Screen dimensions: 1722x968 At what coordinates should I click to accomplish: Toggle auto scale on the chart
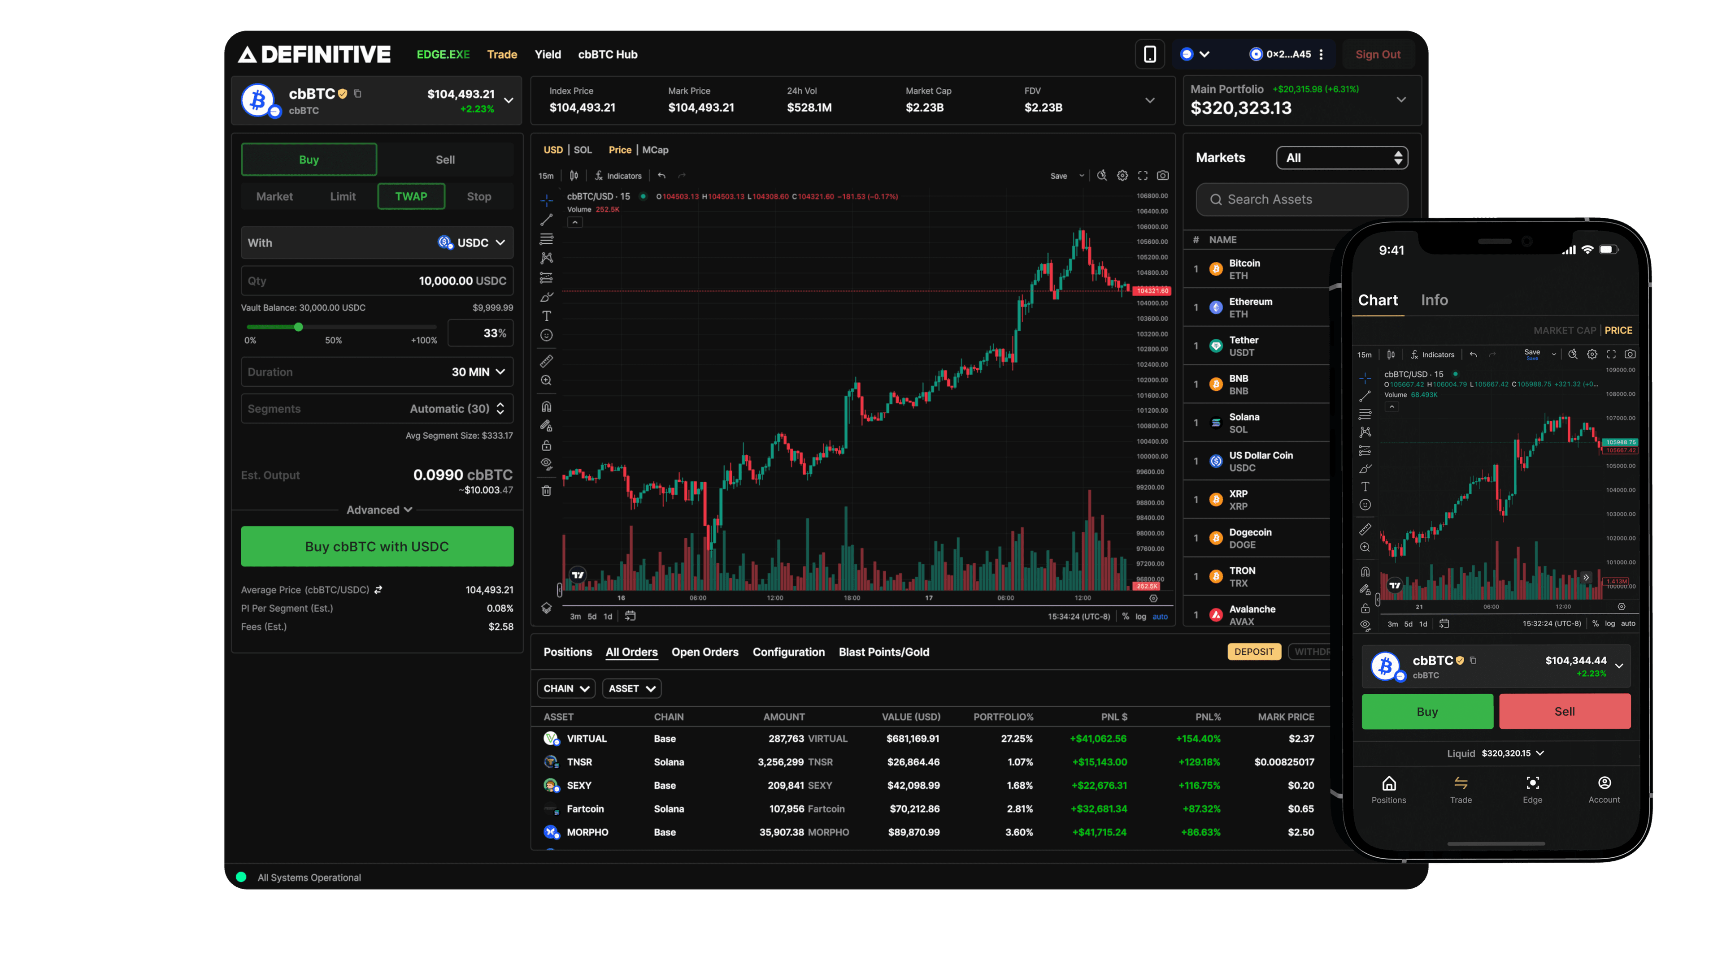click(x=1161, y=617)
